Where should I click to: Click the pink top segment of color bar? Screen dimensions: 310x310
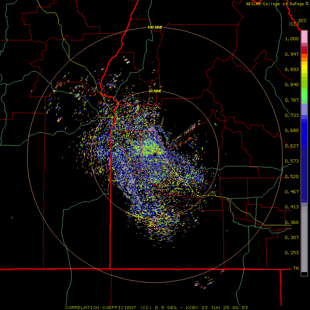click(x=304, y=37)
